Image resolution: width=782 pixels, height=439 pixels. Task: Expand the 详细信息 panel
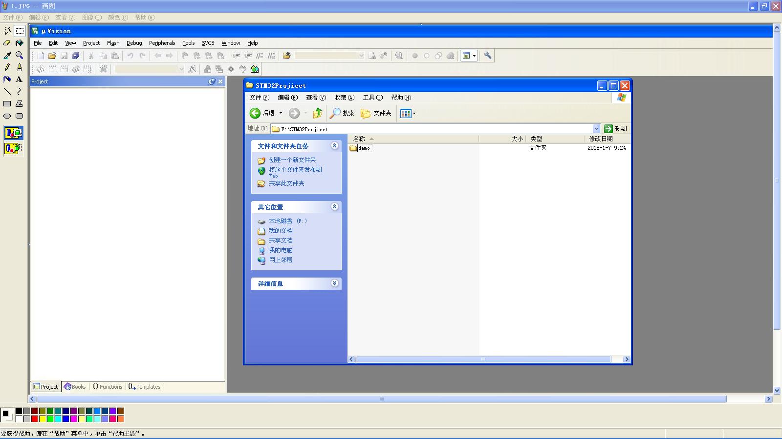coord(335,283)
